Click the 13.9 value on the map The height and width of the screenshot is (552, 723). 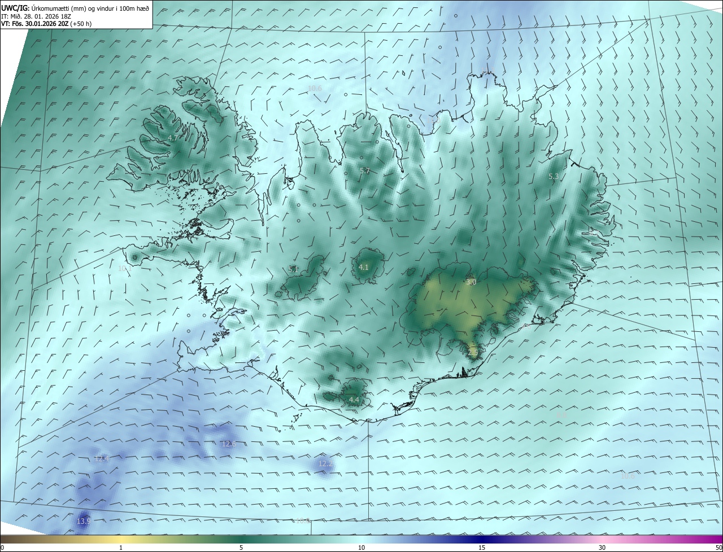(84, 521)
